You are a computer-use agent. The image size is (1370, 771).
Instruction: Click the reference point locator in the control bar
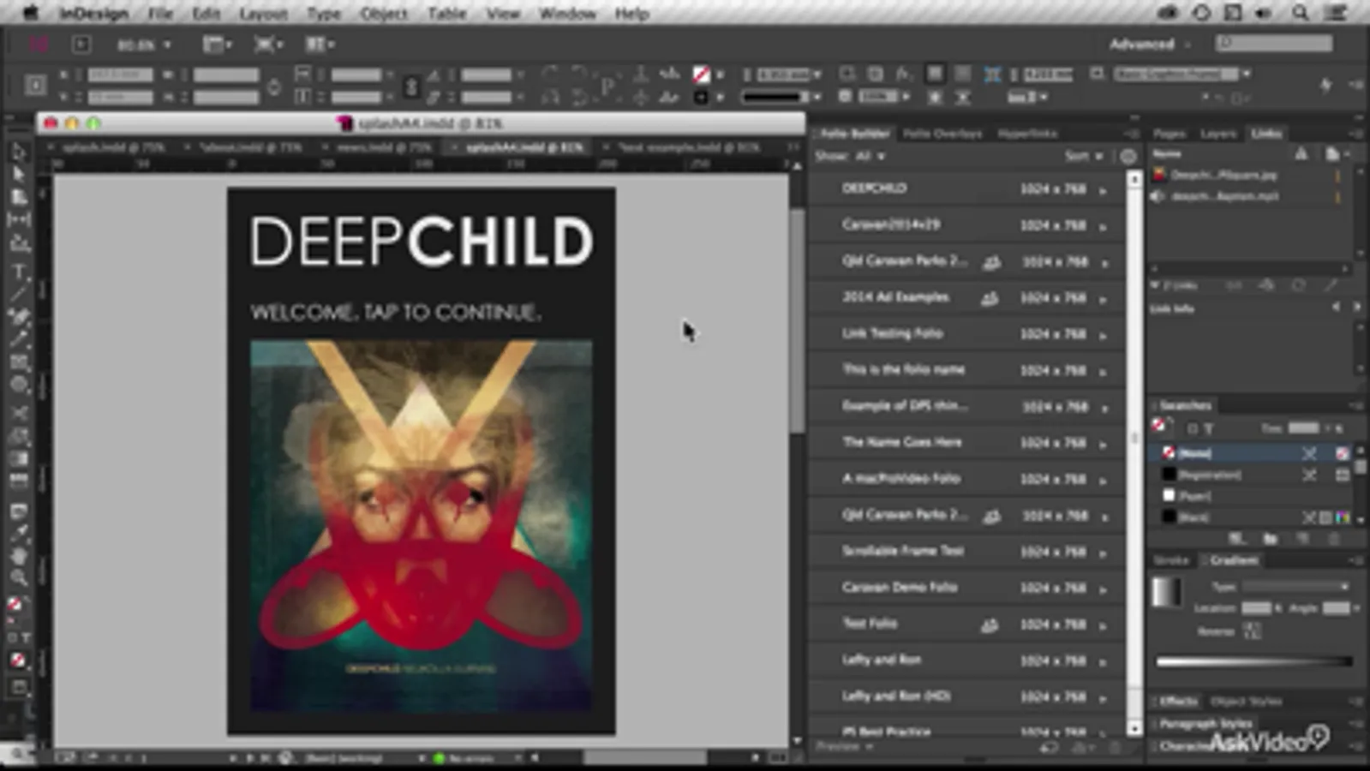[x=35, y=86]
